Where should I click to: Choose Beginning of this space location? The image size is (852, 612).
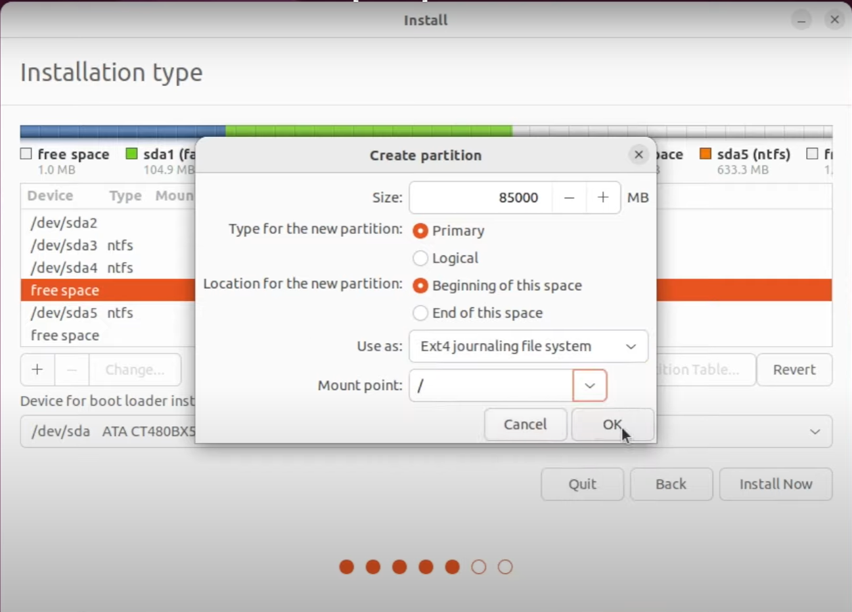[420, 286]
